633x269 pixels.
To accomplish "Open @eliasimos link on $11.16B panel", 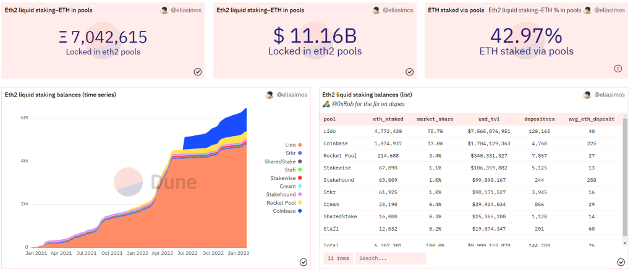I will (398, 11).
